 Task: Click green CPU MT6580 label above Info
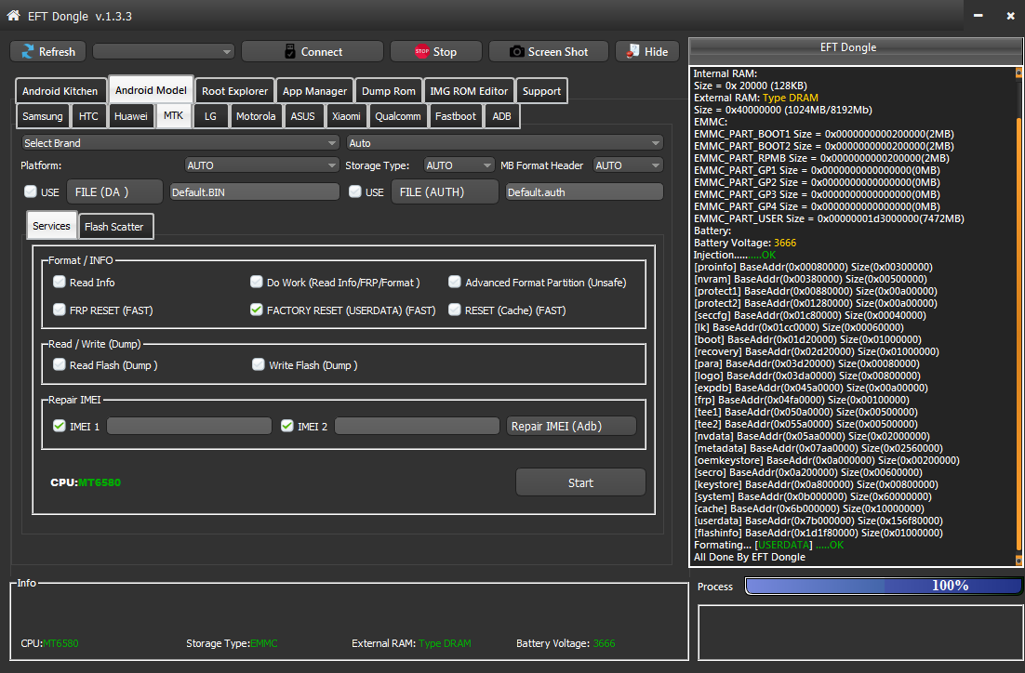point(86,482)
